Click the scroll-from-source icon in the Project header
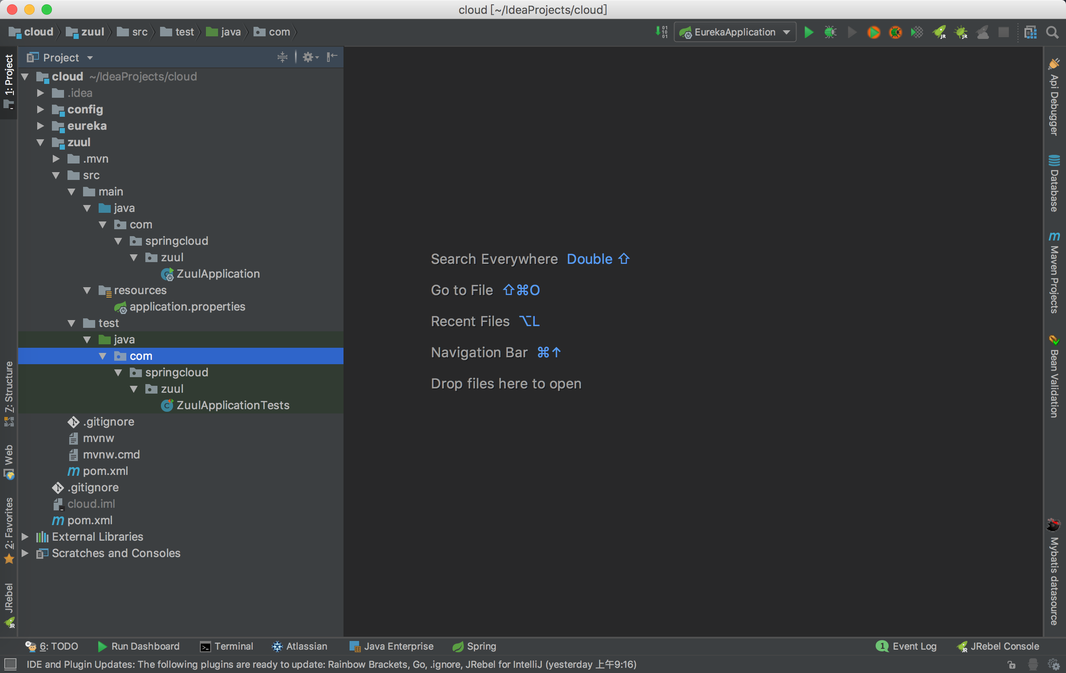1066x673 pixels. 282,57
